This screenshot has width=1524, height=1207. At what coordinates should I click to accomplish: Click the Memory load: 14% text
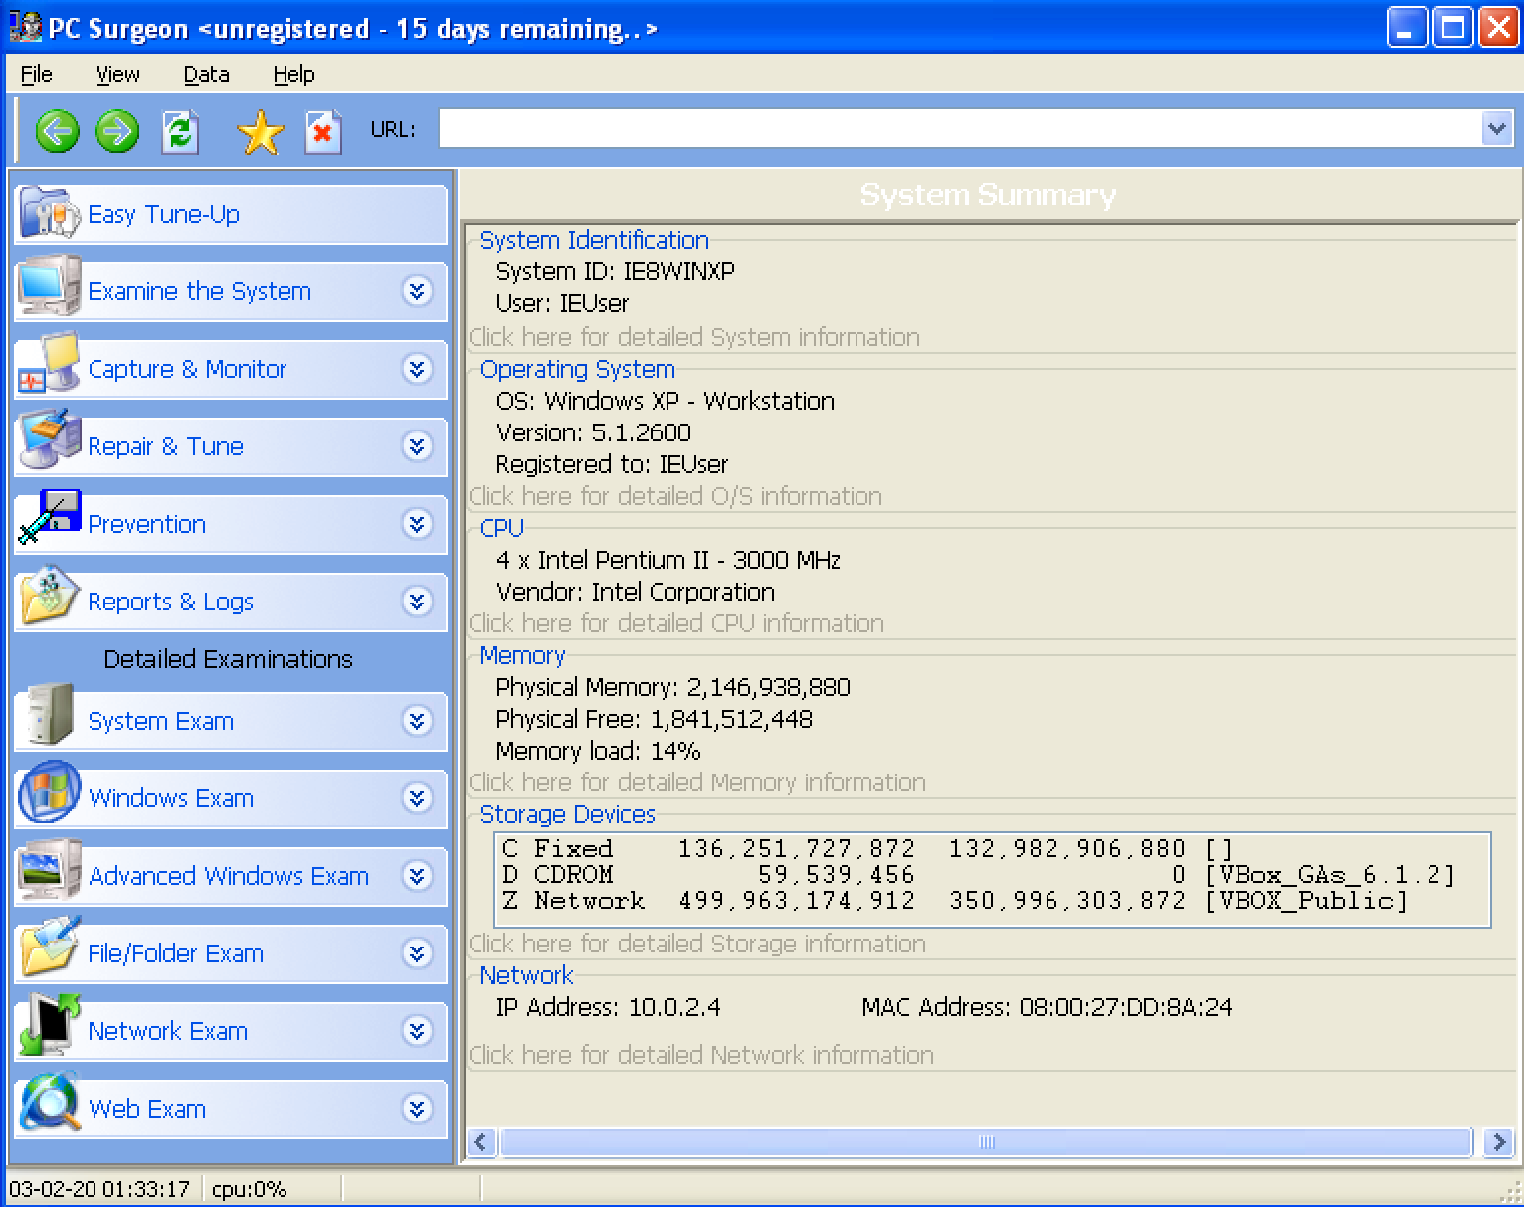click(599, 751)
